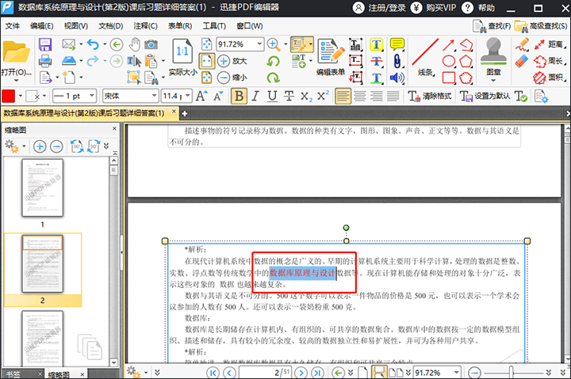Click the print icon
Viewport: 571px width, 379px height.
pyautogui.click(x=46, y=61)
